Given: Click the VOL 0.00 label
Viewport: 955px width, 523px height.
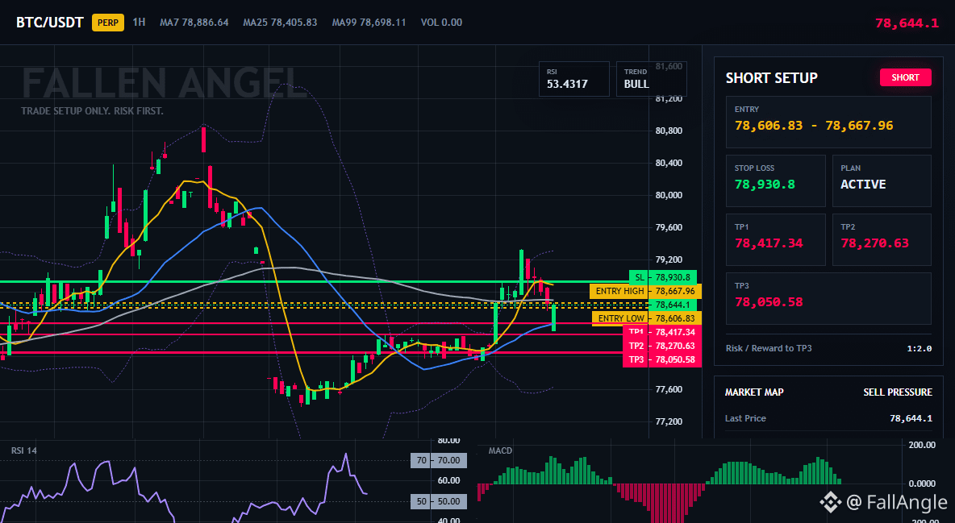Looking at the screenshot, I should click(x=441, y=23).
